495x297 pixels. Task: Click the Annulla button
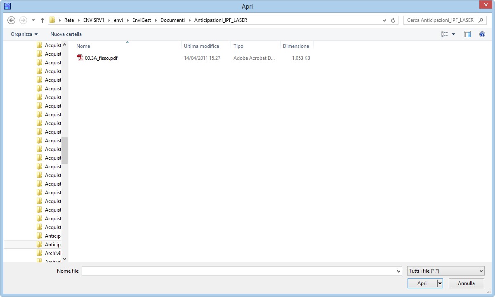click(466, 283)
